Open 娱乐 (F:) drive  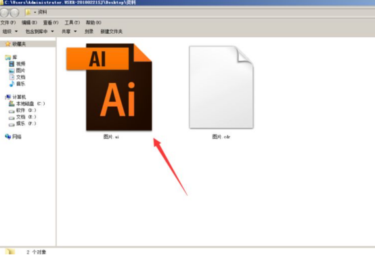click(26, 124)
